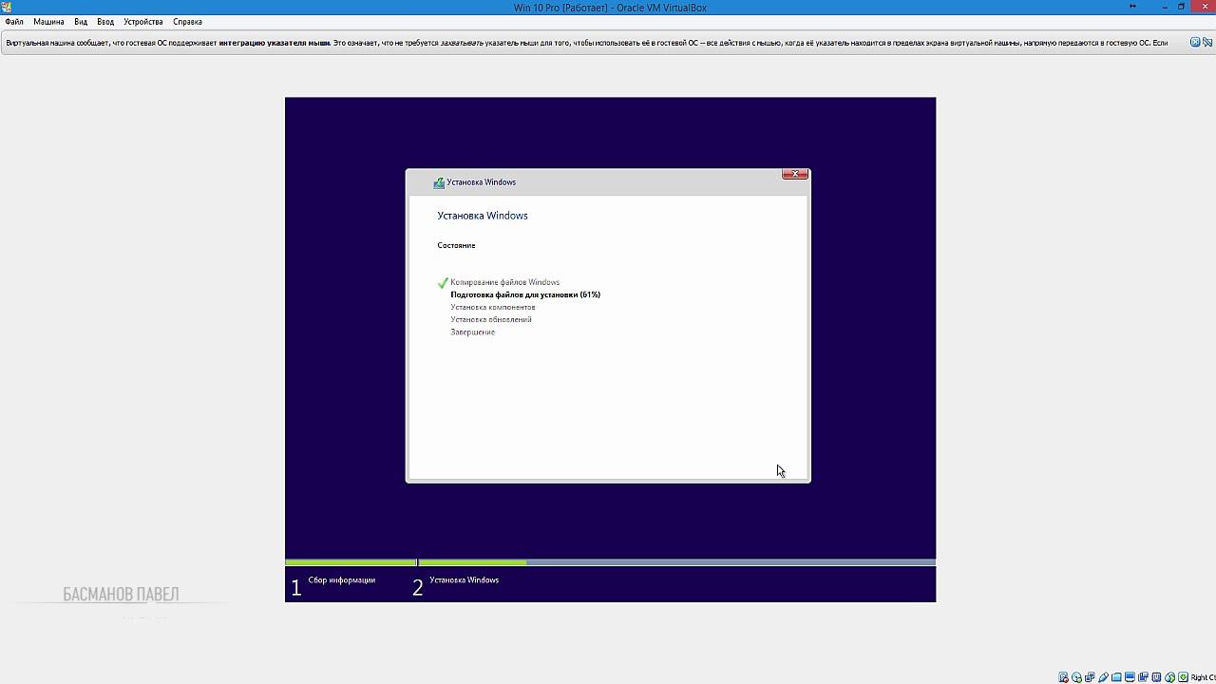1216x684 pixels.
Task: Open the Файл menu
Action: [x=14, y=22]
